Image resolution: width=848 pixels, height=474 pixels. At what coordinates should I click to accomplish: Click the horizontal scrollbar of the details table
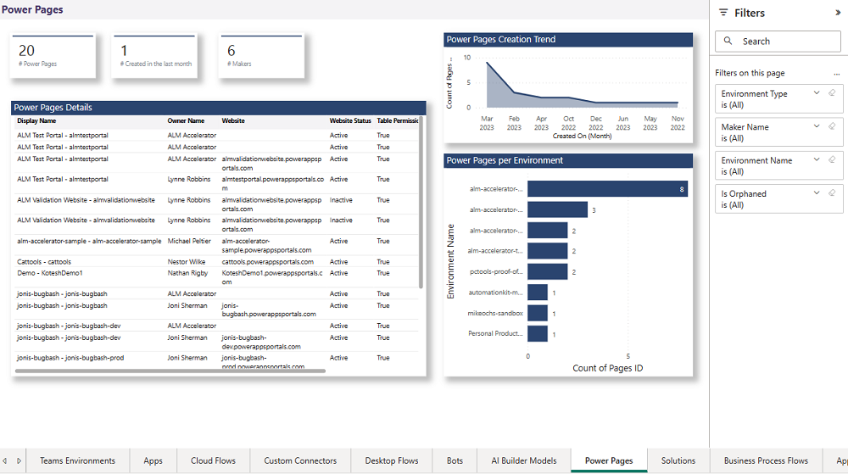click(x=170, y=371)
